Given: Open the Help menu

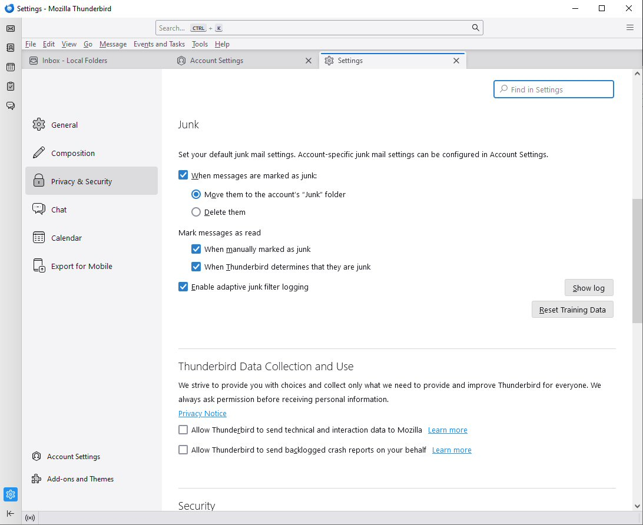Looking at the screenshot, I should click(222, 44).
